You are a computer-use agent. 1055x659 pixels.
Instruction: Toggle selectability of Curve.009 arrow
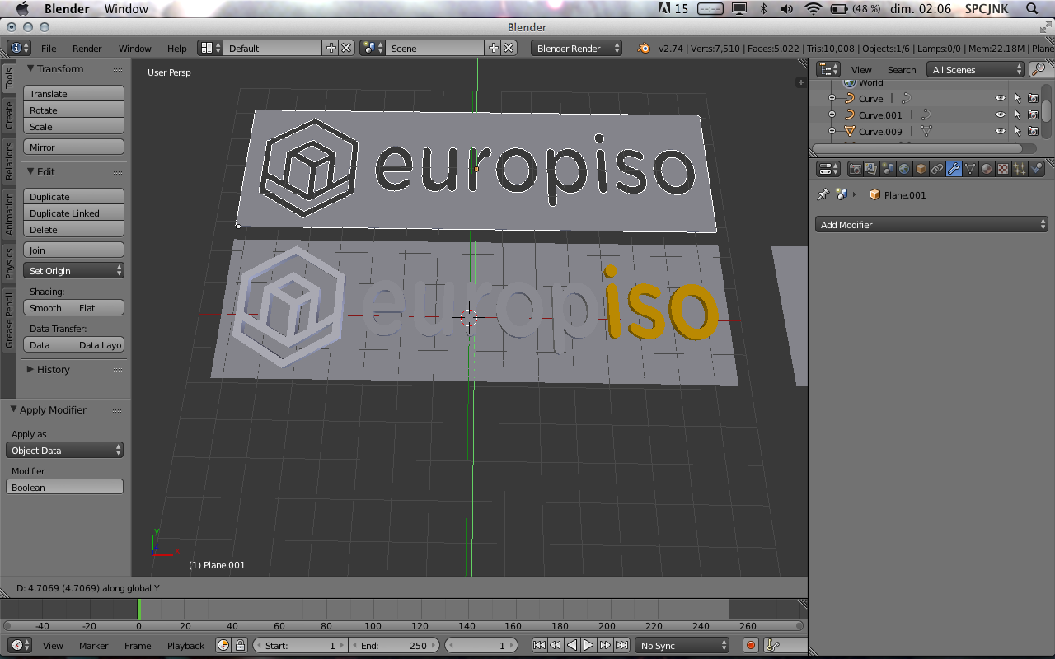[1017, 132]
